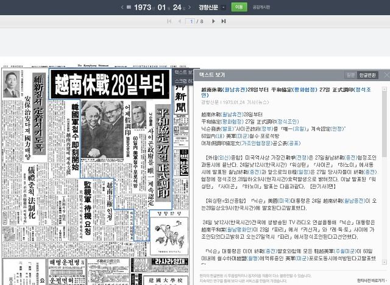Go to the previous newspaper page
Screen dimensions: 390x285
pyautogui.click(x=180, y=21)
